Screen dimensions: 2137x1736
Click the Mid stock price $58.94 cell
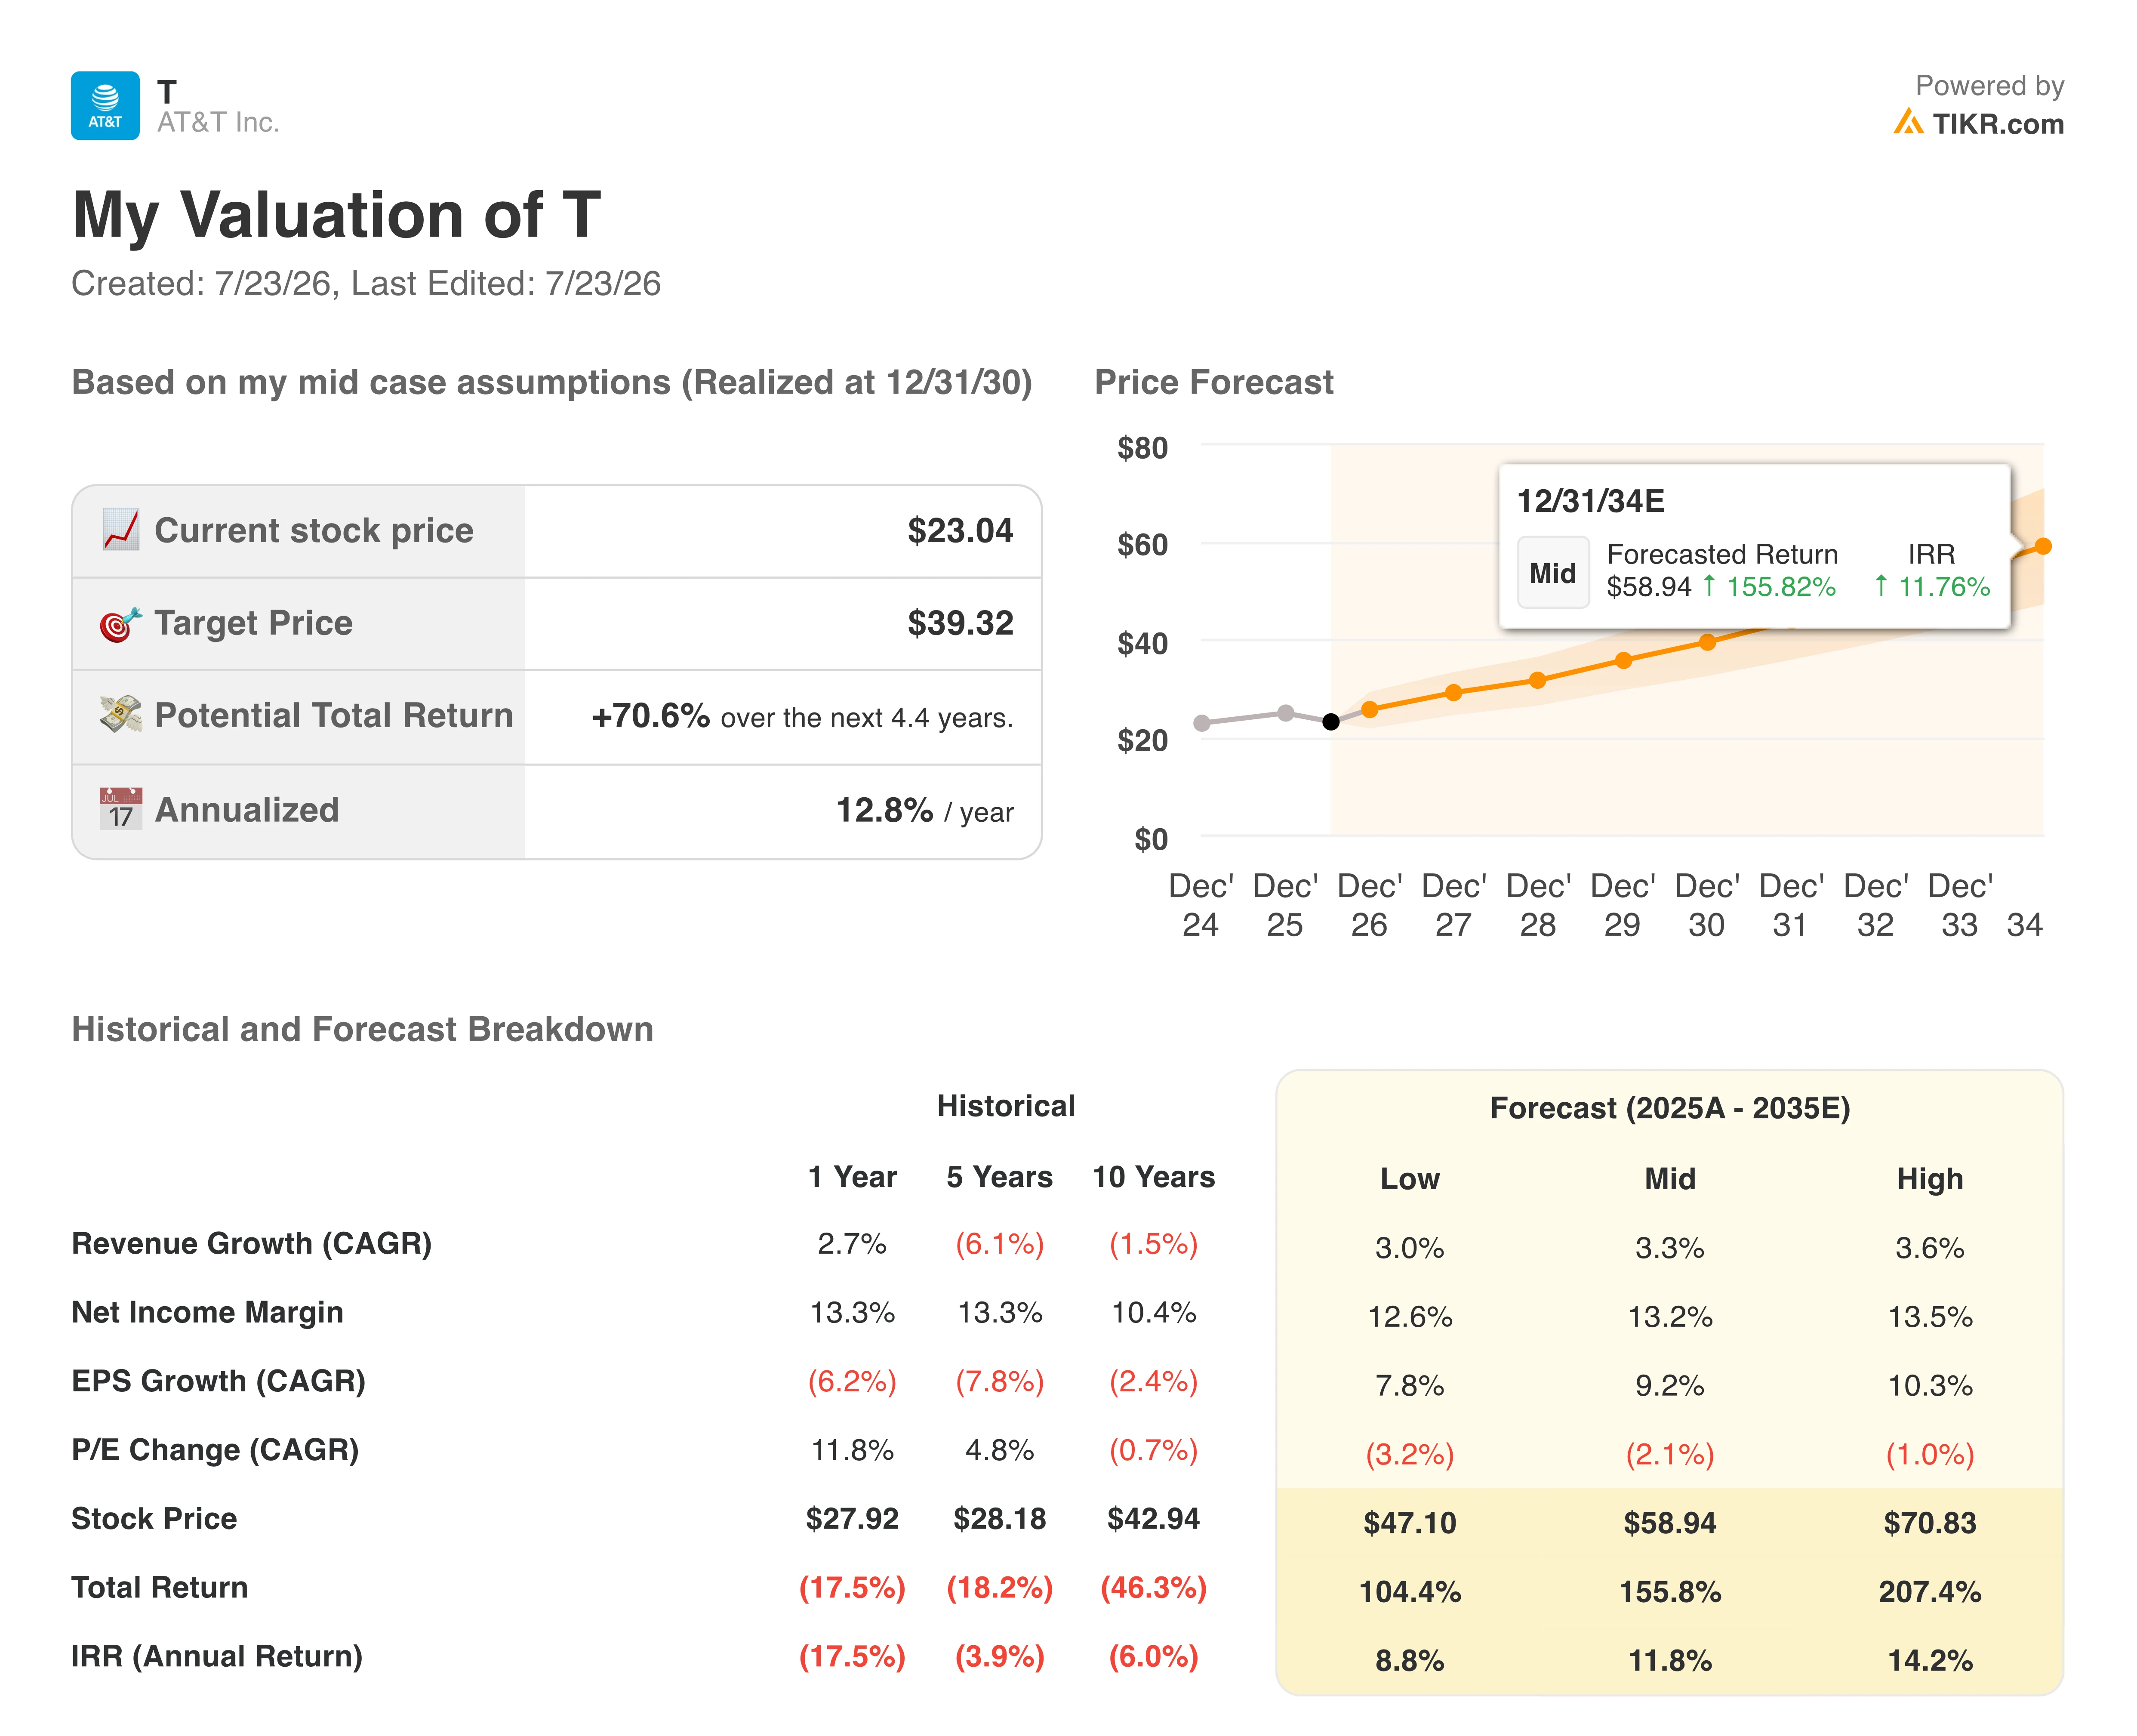pos(1669,1523)
